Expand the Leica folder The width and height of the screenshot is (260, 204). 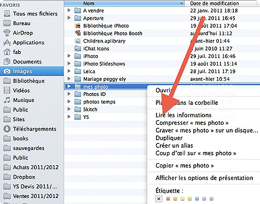(x=69, y=71)
